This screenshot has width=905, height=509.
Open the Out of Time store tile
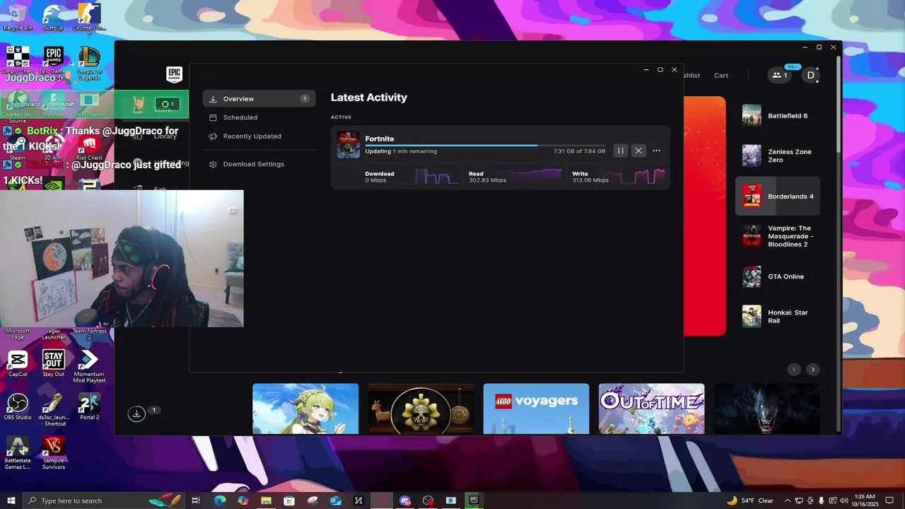coord(651,409)
